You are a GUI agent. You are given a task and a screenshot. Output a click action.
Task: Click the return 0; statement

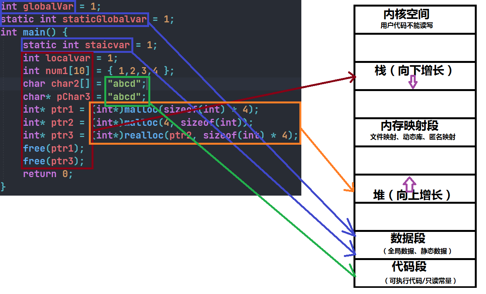pos(48,174)
